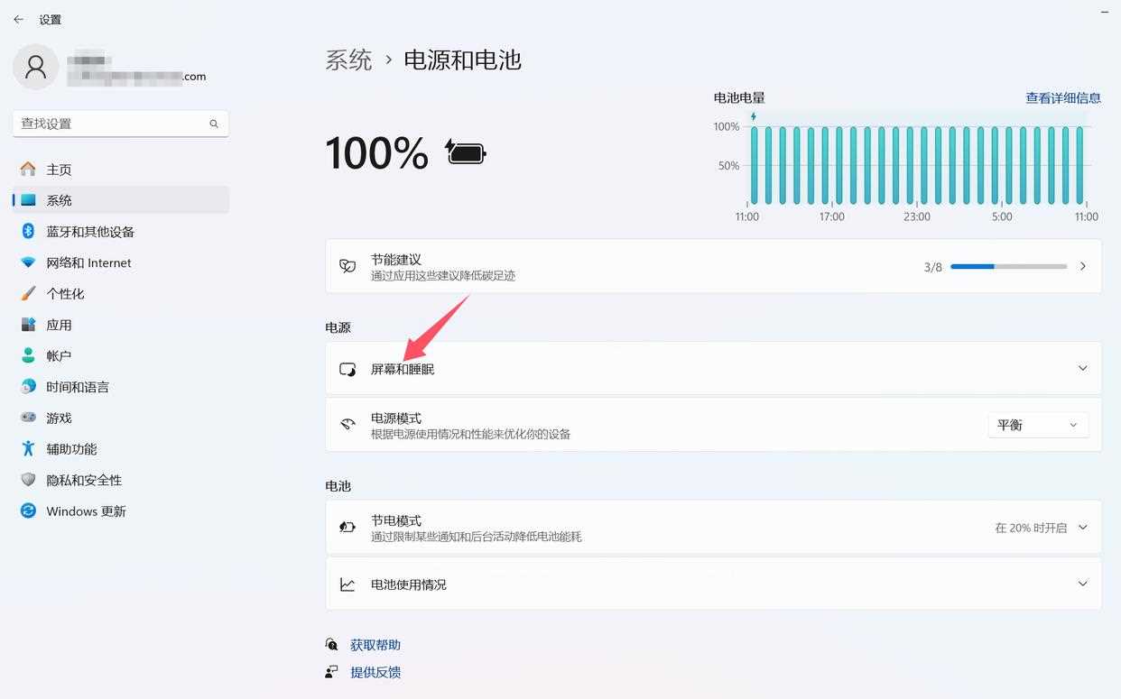
Task: Open Gaming settings via the Xbox icon
Action: pos(28,417)
